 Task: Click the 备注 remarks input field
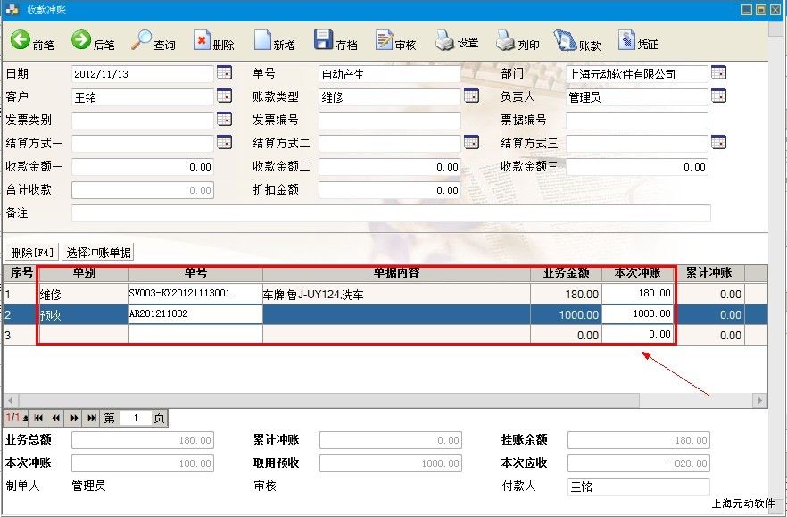(x=391, y=213)
